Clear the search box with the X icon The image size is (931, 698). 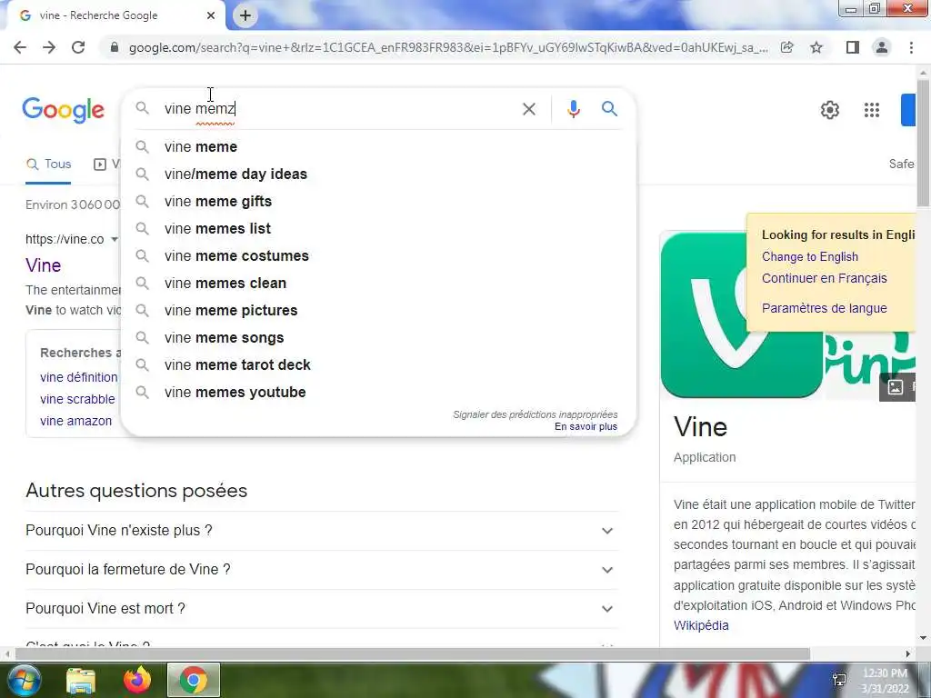tap(529, 109)
